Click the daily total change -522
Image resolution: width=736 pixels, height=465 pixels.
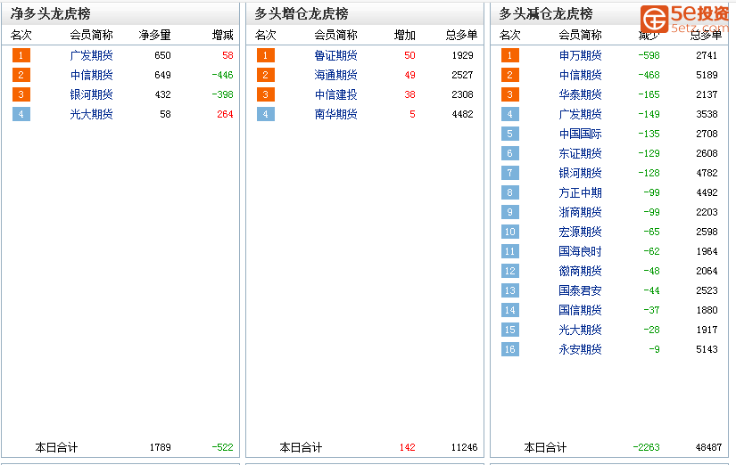[x=222, y=448]
